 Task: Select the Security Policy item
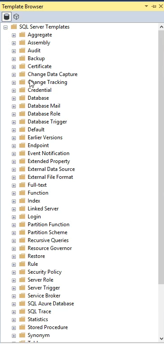(x=44, y=272)
